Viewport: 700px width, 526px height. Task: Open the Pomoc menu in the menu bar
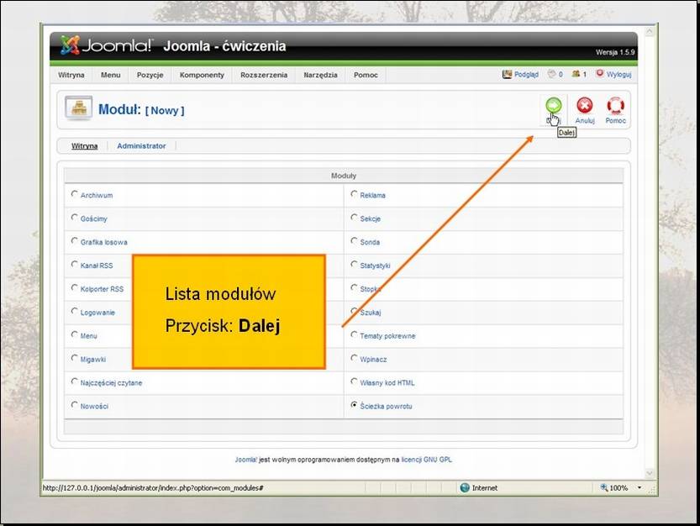click(366, 75)
